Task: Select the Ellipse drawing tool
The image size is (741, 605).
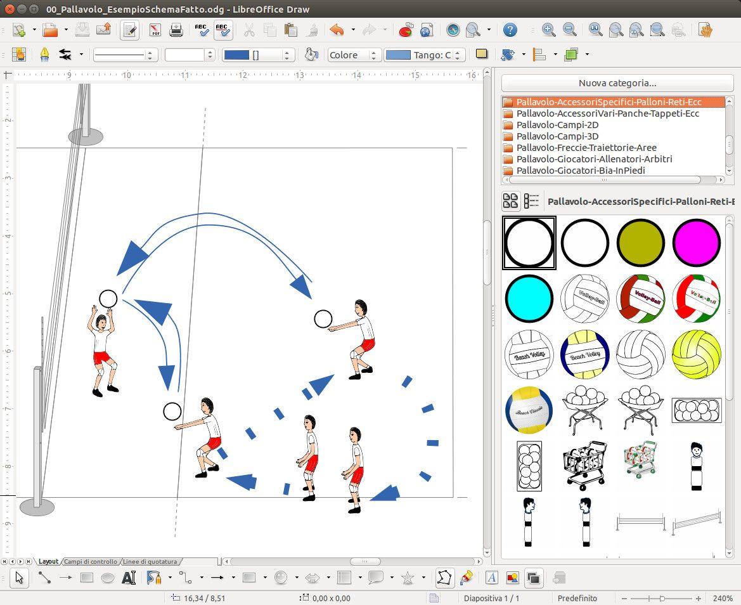Action: tap(108, 578)
